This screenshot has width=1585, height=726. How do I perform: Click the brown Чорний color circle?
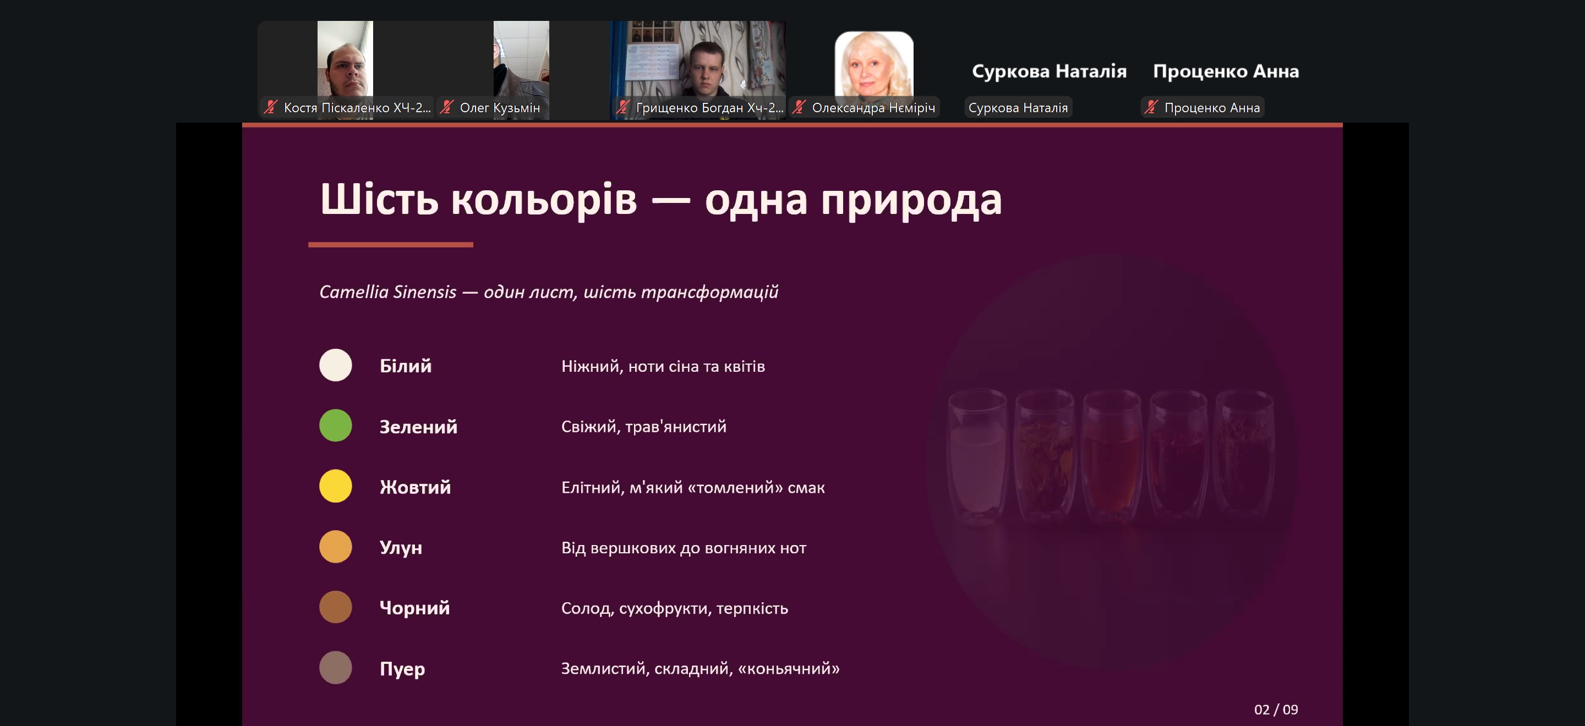click(x=335, y=607)
